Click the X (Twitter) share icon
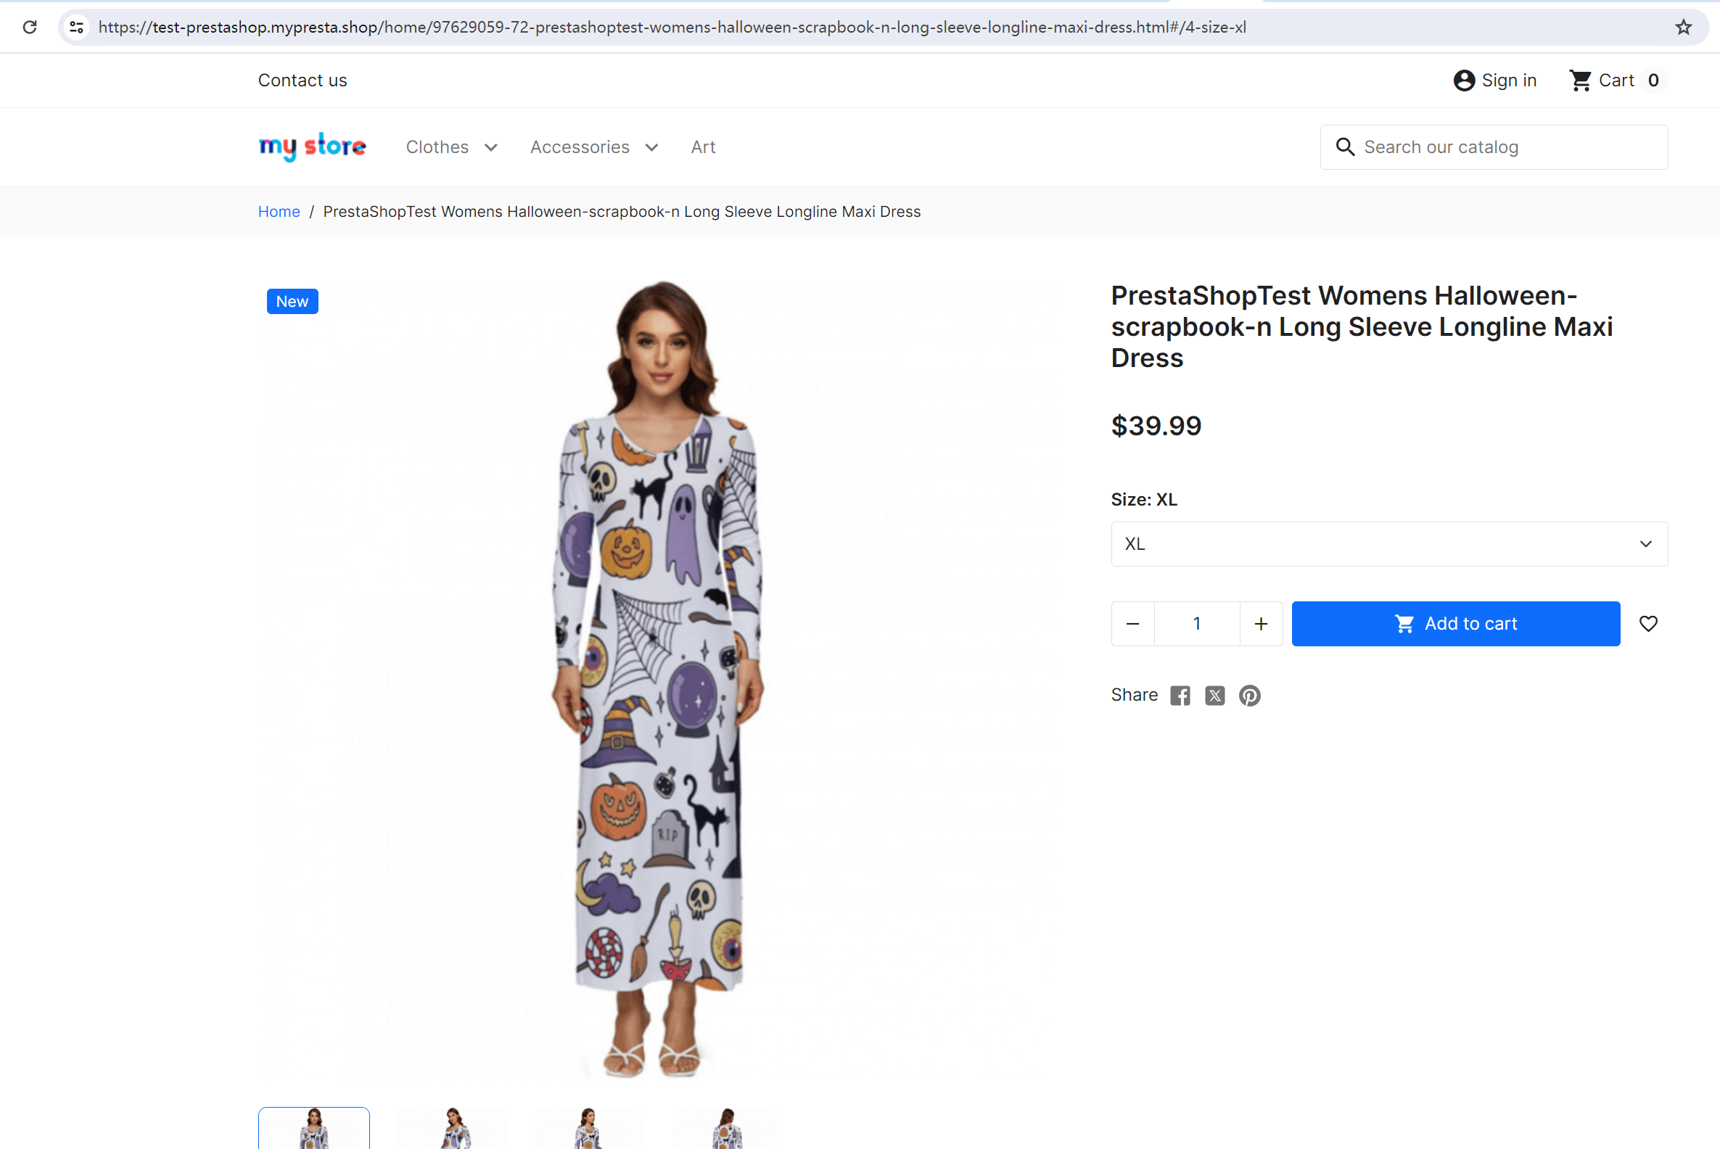 [x=1214, y=695]
